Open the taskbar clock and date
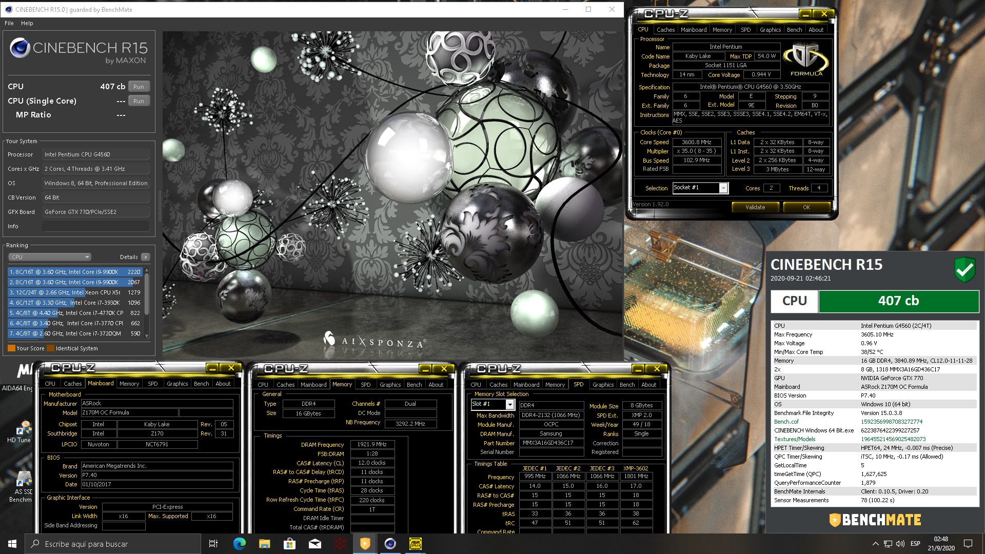985x554 pixels. point(941,544)
